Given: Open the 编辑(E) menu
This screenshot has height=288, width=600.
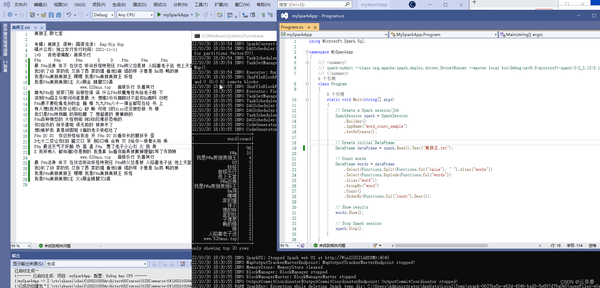Looking at the screenshot, I should [40, 4].
